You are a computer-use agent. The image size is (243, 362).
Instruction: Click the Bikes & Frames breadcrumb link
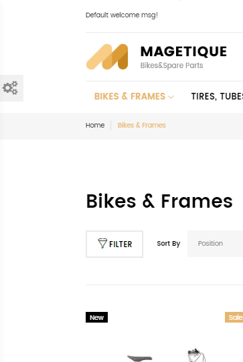pyautogui.click(x=142, y=125)
